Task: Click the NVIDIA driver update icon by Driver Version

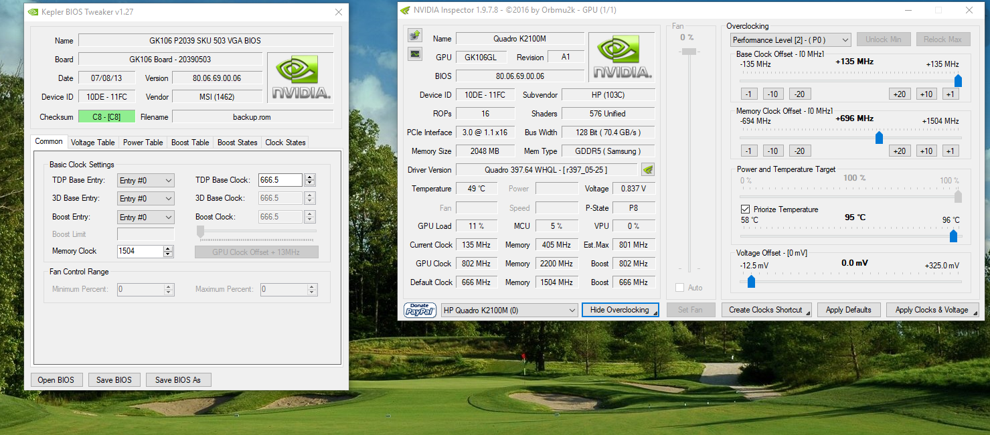Action: (x=648, y=169)
